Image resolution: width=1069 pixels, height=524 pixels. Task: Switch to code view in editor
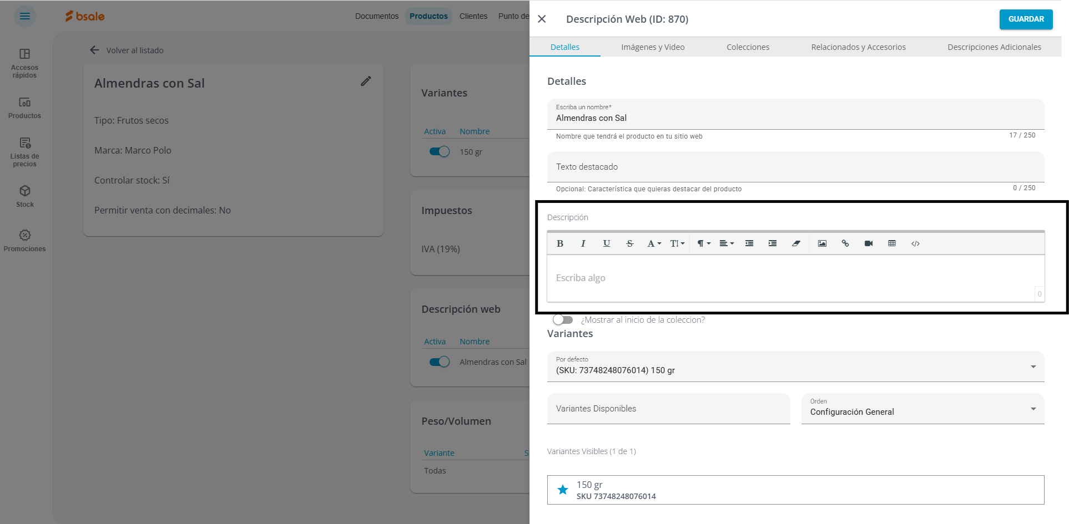pyautogui.click(x=915, y=243)
